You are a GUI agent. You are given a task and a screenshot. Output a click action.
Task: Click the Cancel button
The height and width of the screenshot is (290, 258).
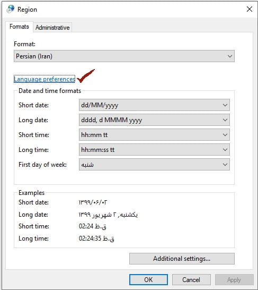[x=191, y=279]
